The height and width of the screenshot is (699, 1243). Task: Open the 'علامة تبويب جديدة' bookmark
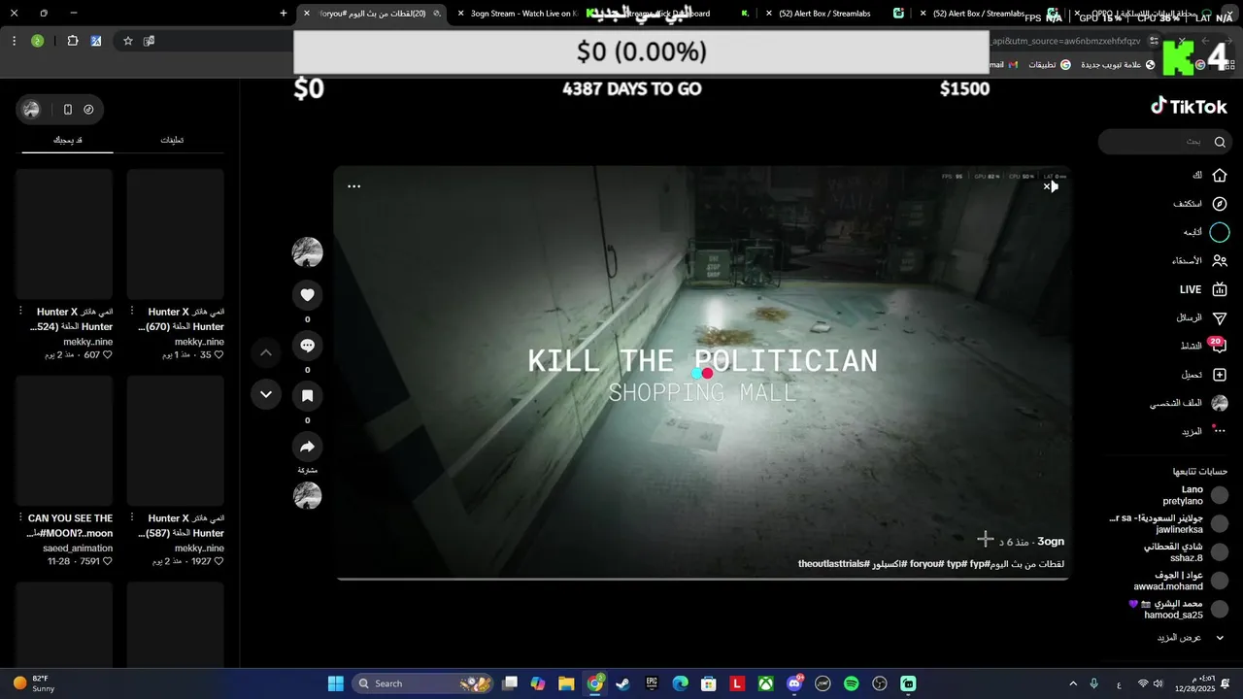point(1118,65)
